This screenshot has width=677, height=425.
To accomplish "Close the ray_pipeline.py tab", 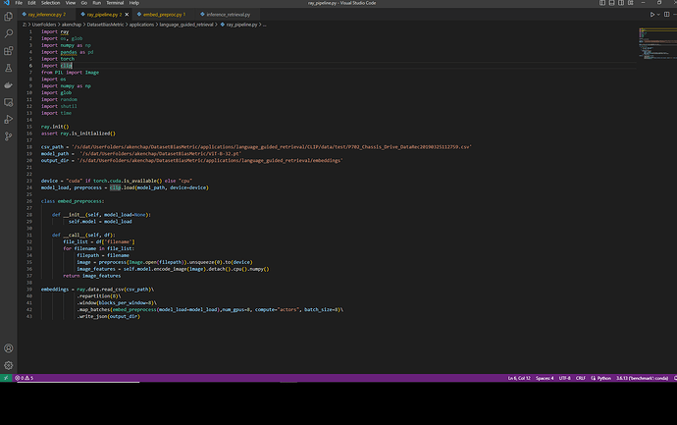I will coord(127,15).
